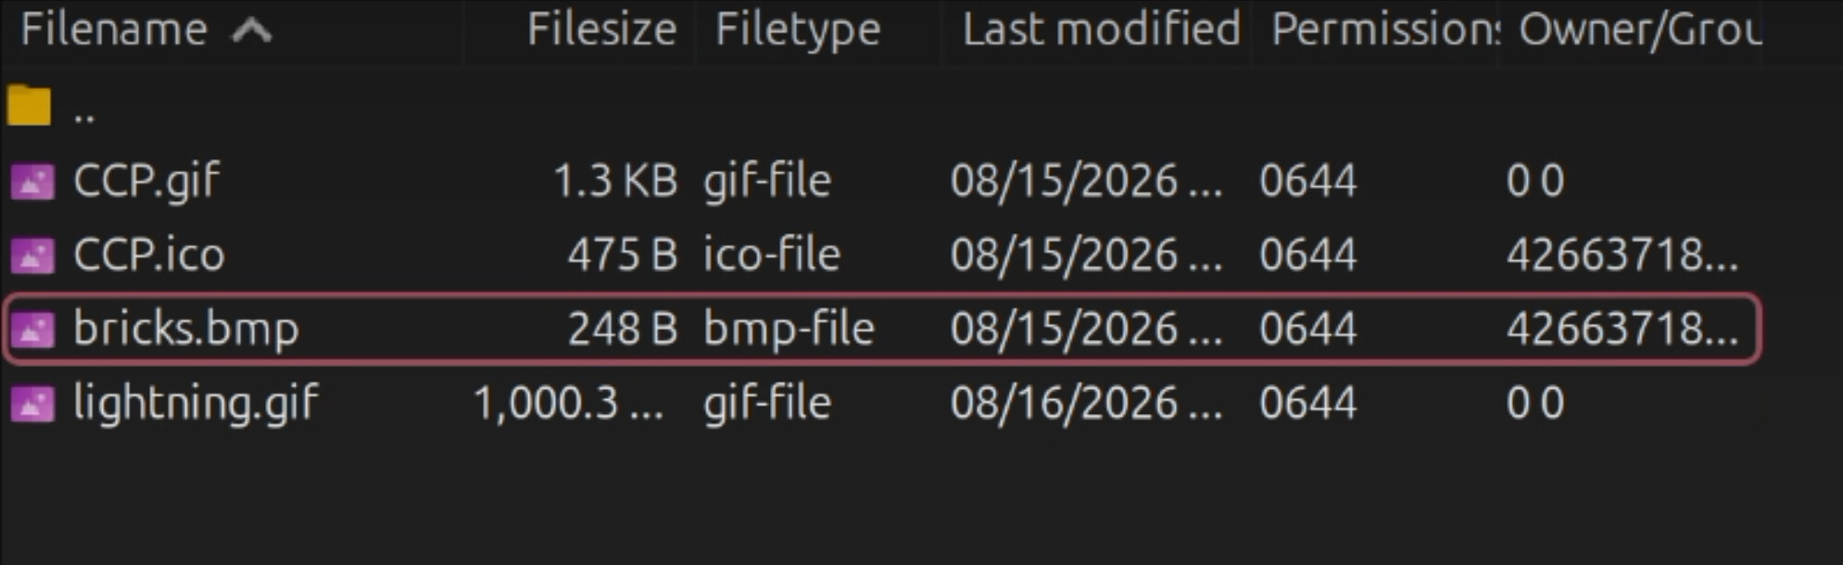Select the bricks.bmp filename
Viewport: 1843px width, 565px height.
click(186, 330)
